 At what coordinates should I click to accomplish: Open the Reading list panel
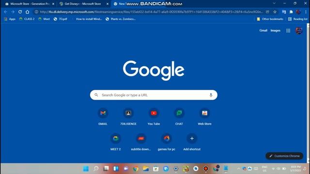click(298, 19)
